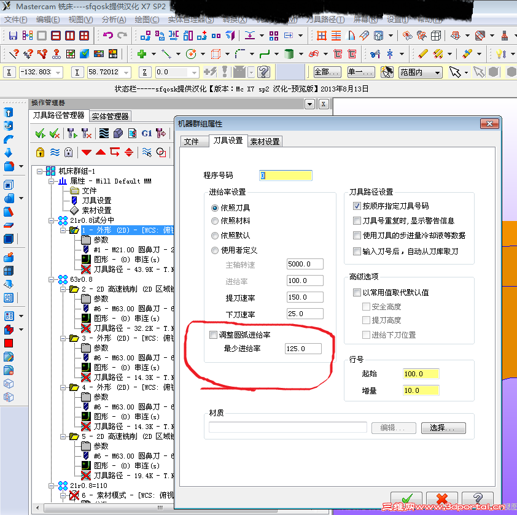Select the 依照刀具 radio option
517x515 pixels.
[x=215, y=208]
